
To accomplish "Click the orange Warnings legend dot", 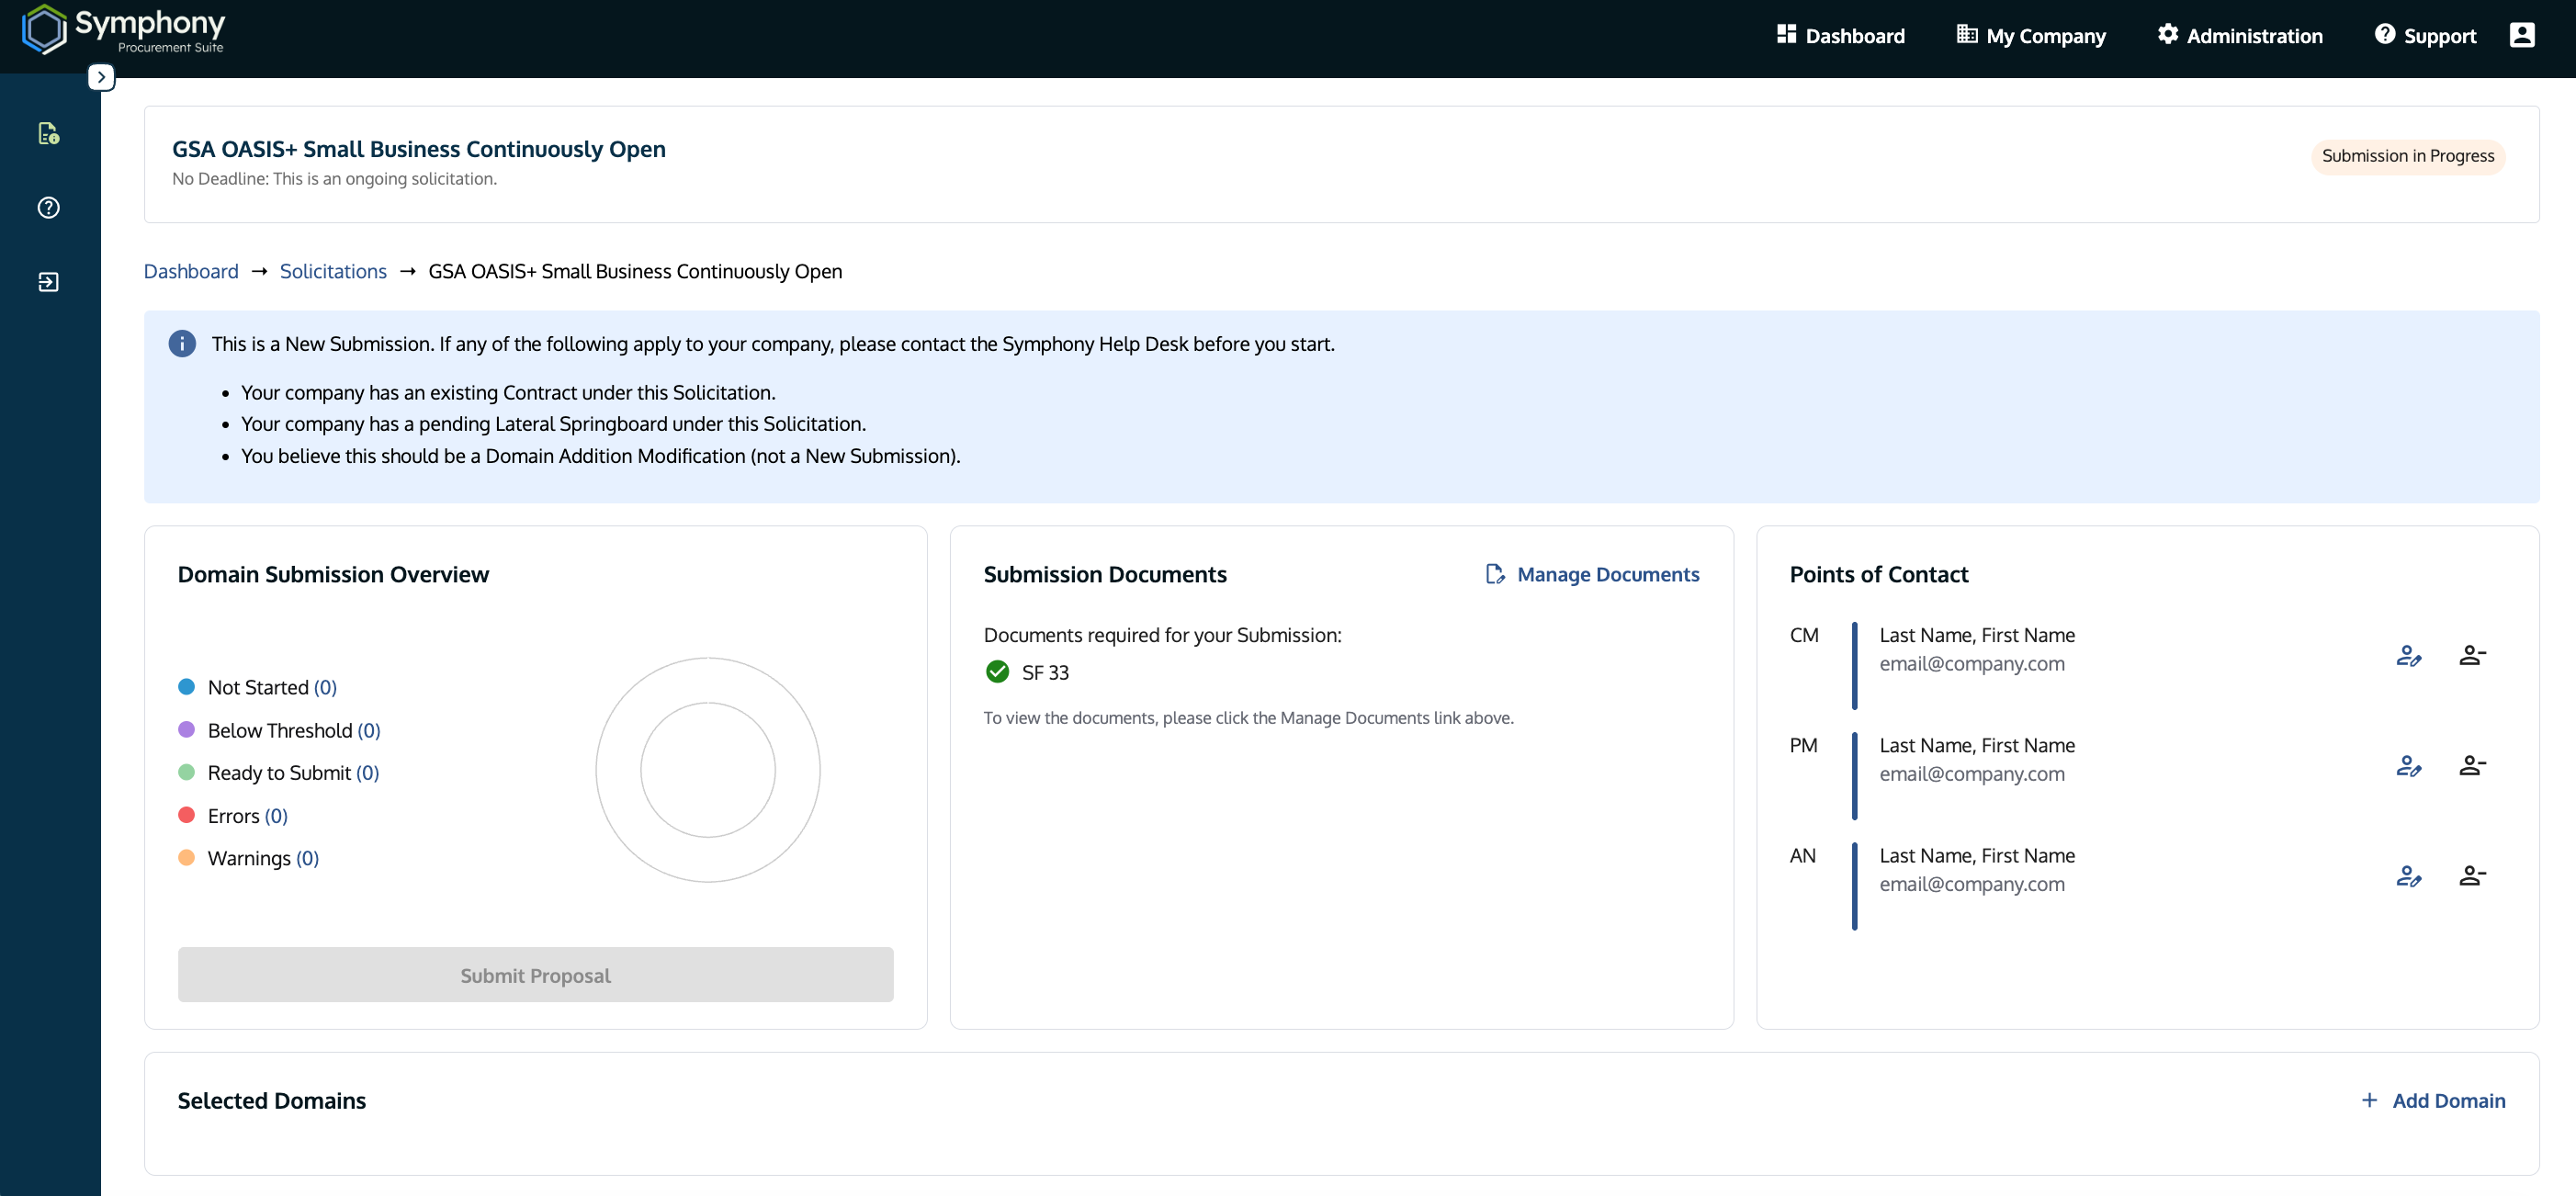I will pos(186,857).
